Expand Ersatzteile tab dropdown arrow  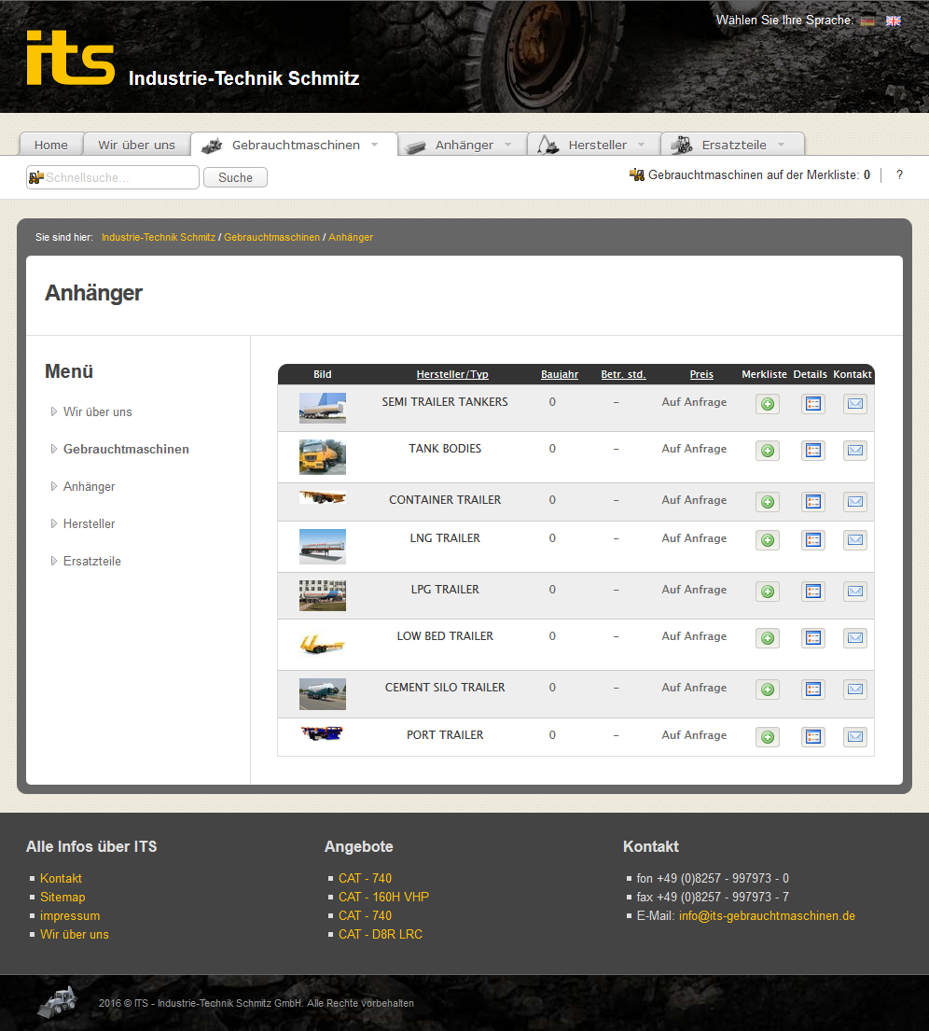pyautogui.click(x=781, y=145)
